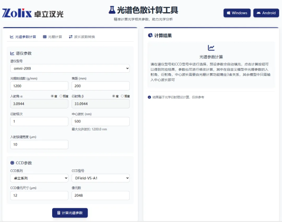The image size is (282, 222).
Task: Switch to the 波长波数转换 tab
Action: pyautogui.click(x=82, y=36)
